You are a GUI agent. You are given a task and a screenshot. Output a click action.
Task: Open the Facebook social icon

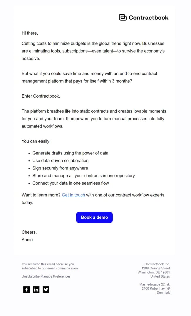(x=26, y=290)
